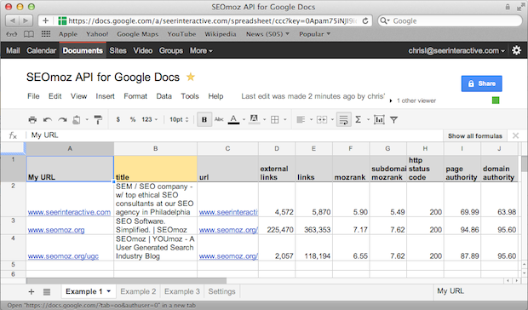This screenshot has width=528, height=310.
Task: Open the Data menu
Action: pos(164,96)
